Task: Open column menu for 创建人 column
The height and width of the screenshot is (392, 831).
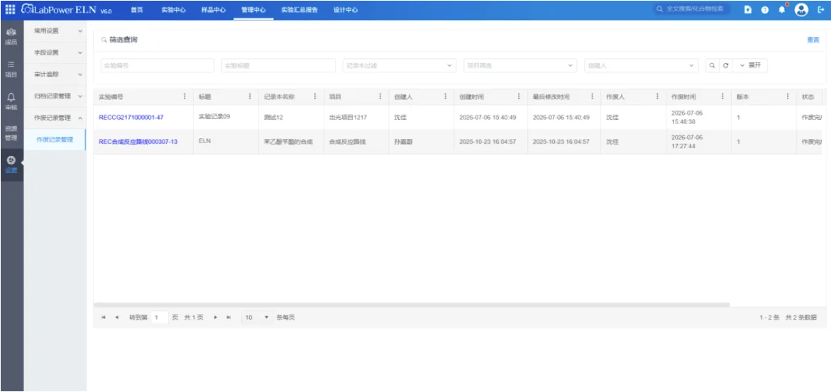Action: [x=445, y=96]
